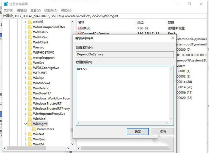
Task: Expand the wdiwifi tree node
Action: [25, 22]
